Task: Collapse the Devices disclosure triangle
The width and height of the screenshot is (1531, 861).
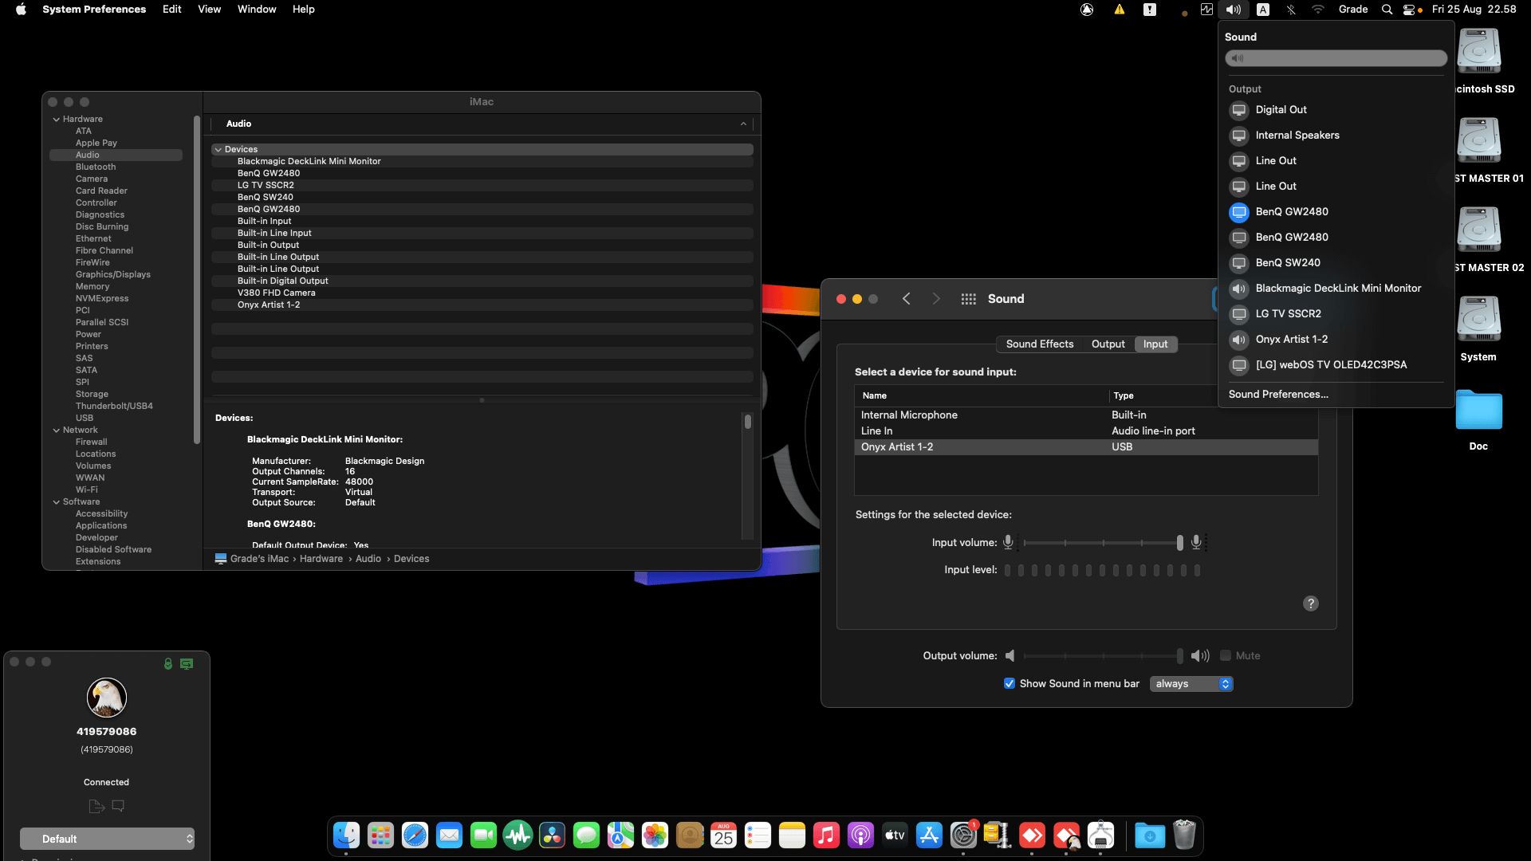Action: coord(218,150)
